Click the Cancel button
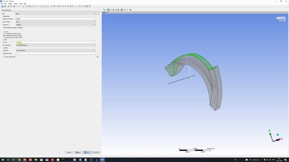The image size is (289, 162). (69, 153)
